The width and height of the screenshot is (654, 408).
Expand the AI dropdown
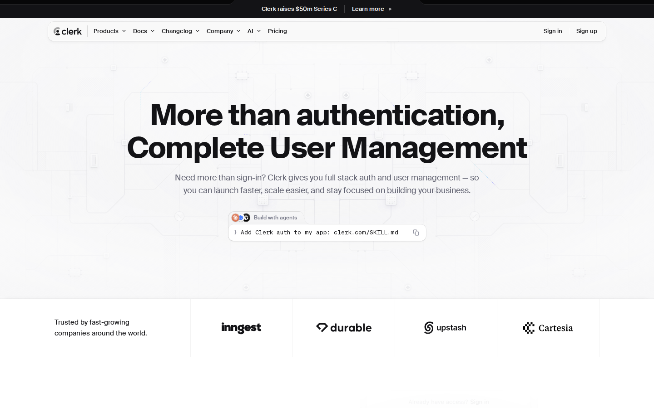click(x=254, y=31)
